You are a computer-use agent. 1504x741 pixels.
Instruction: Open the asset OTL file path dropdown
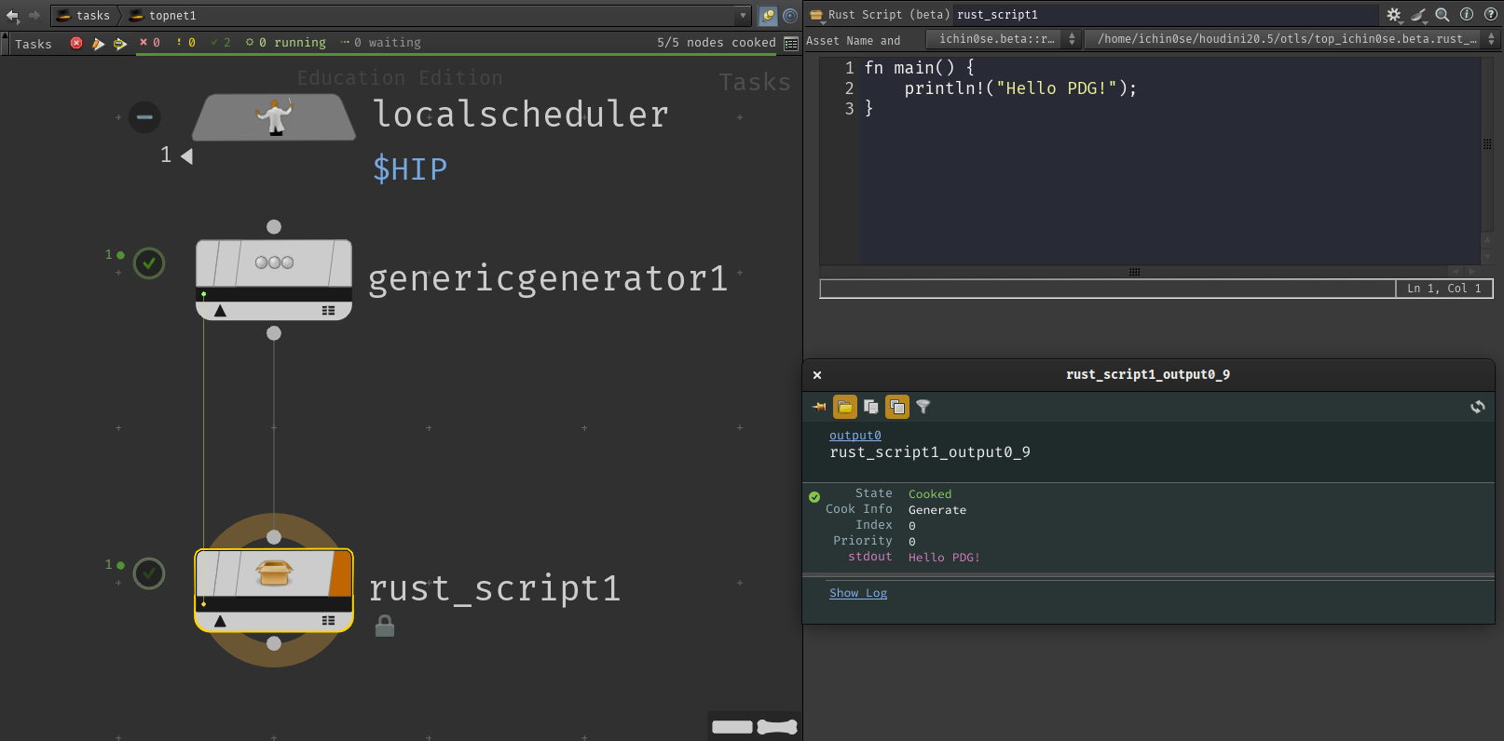tap(1293, 39)
